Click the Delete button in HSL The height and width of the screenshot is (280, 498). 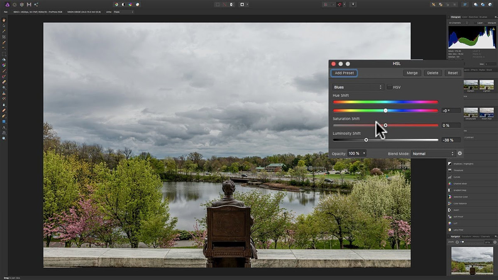tap(432, 73)
